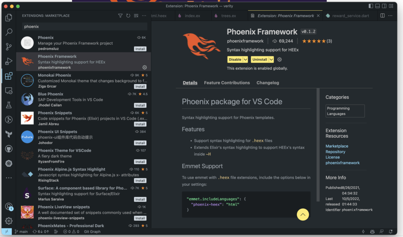Image resolution: width=403 pixels, height=237 pixels.
Task: Open the Accounts icon with badge
Action: [x=9, y=207]
